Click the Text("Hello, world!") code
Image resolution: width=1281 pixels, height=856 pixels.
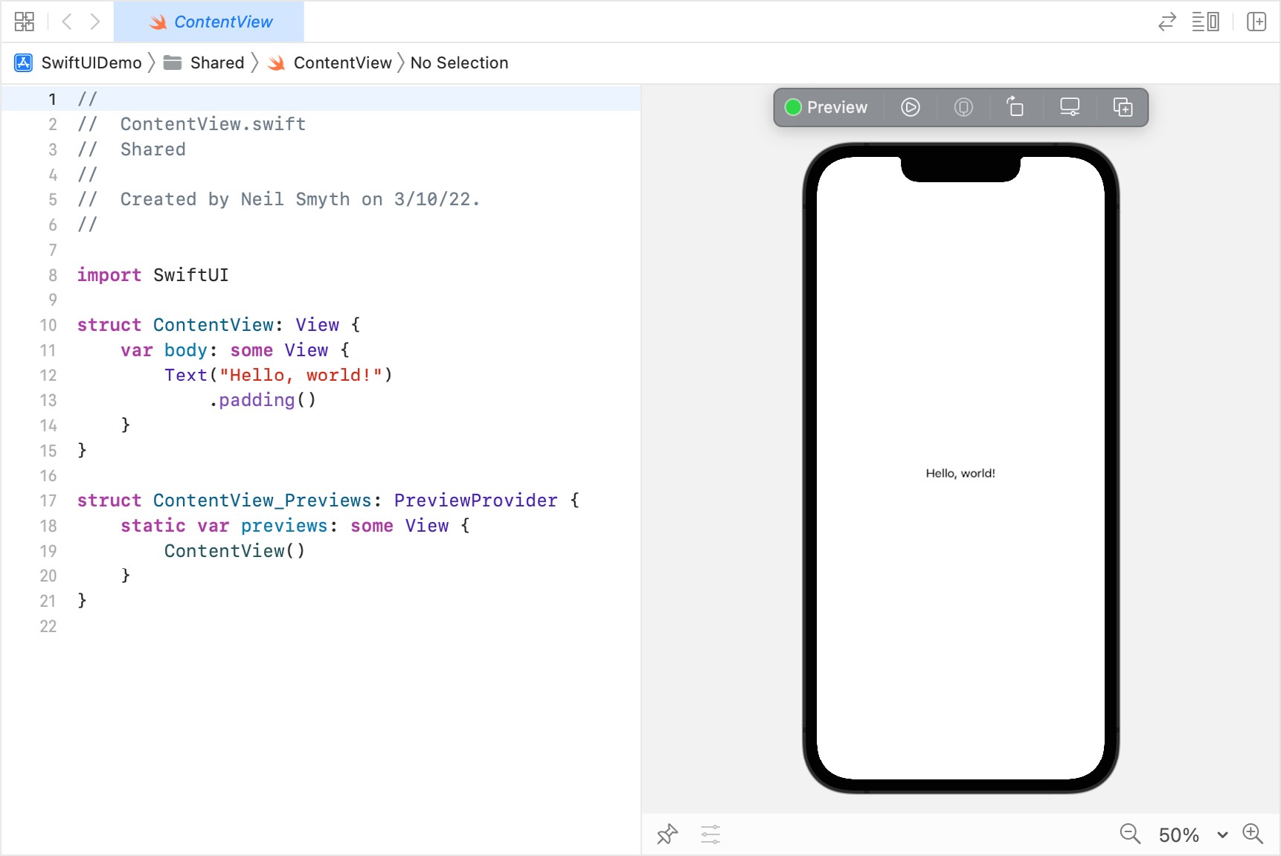278,376
